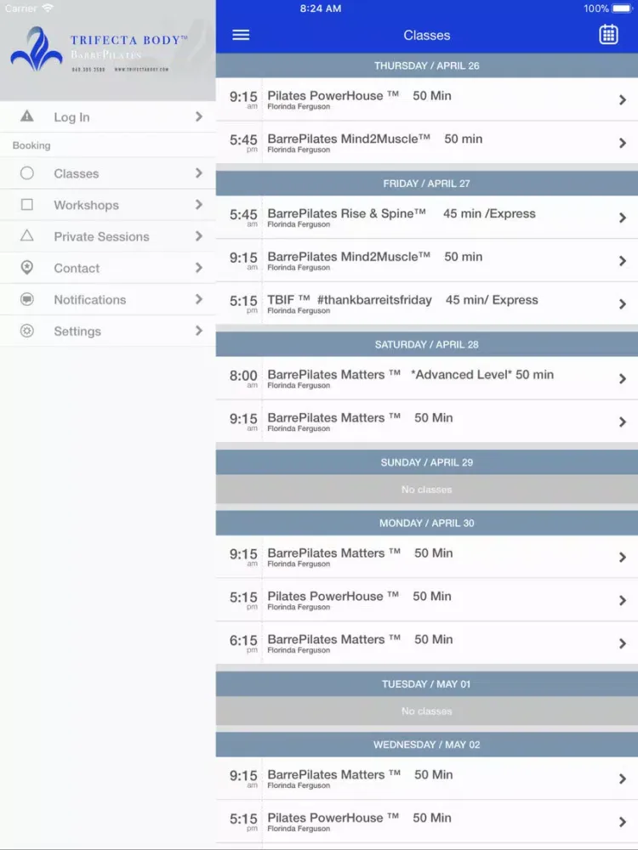Viewport: 638px width, 850px height.
Task: Expand the Log In row chevron
Action: pos(199,116)
